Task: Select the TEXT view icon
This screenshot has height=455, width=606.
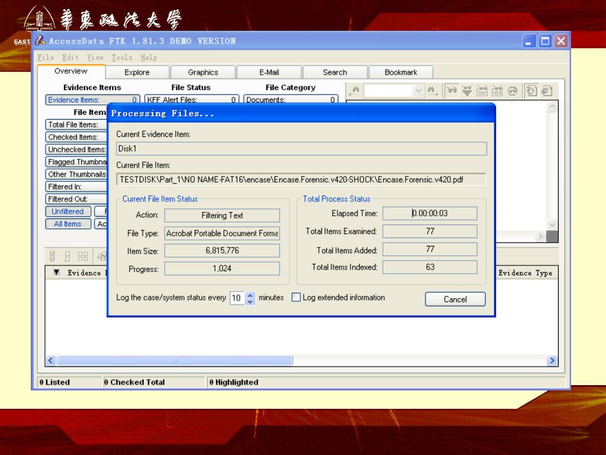Action: point(482,91)
